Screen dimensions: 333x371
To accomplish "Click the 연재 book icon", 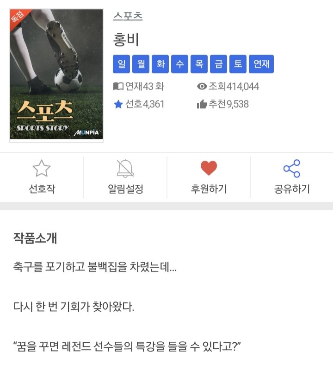I will pyautogui.click(x=118, y=86).
